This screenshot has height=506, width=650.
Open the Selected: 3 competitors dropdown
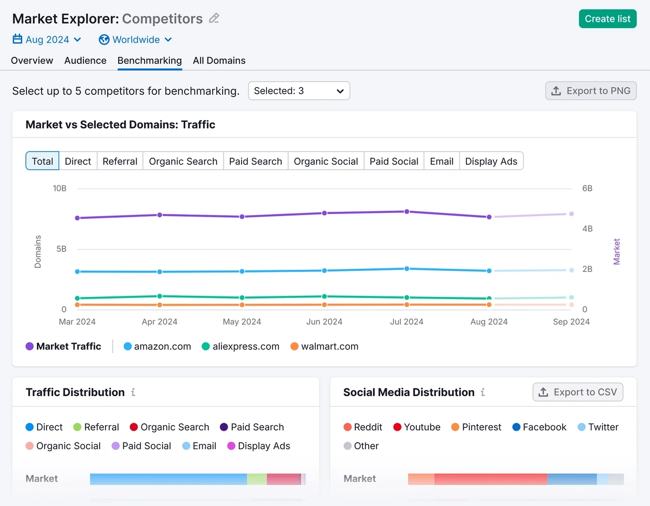299,91
